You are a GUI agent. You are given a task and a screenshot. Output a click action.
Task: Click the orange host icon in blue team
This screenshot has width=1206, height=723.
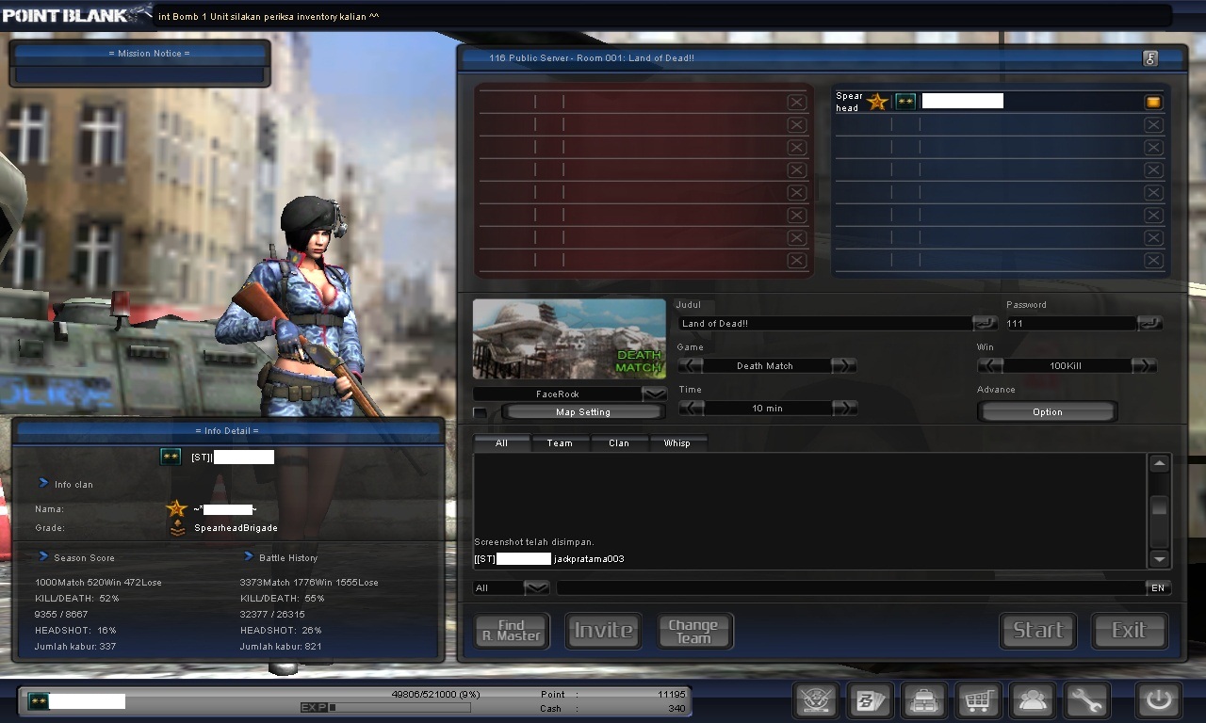[x=1153, y=102]
